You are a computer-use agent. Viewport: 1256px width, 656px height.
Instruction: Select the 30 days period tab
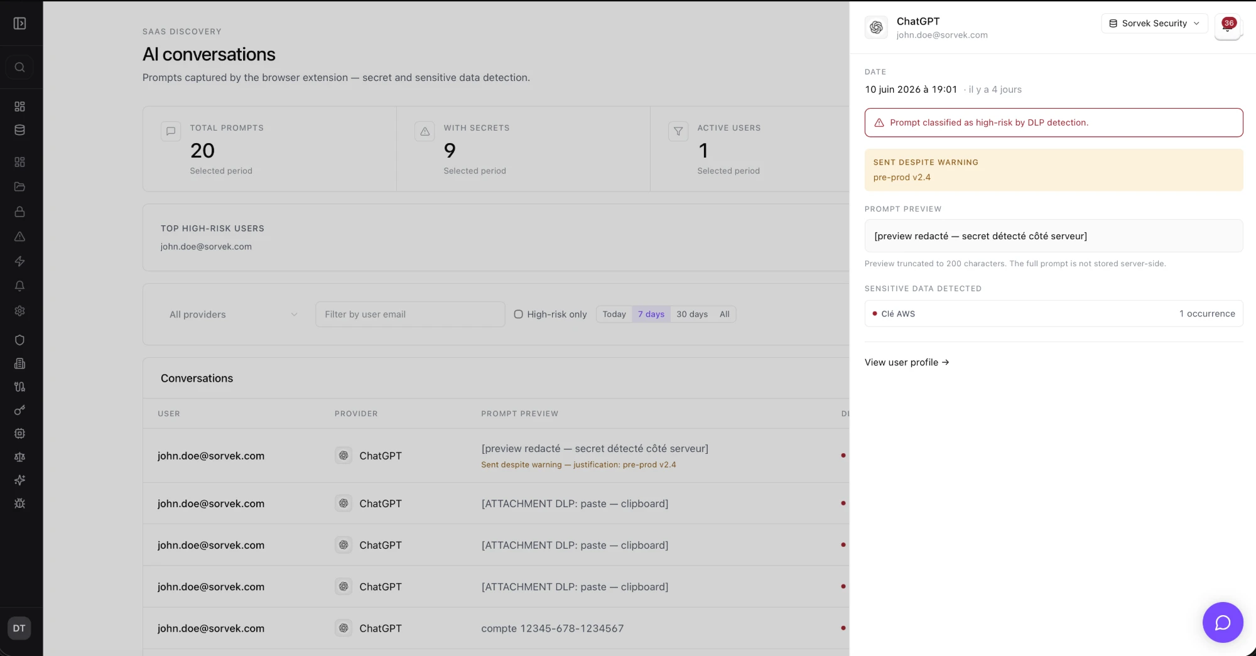click(x=692, y=315)
